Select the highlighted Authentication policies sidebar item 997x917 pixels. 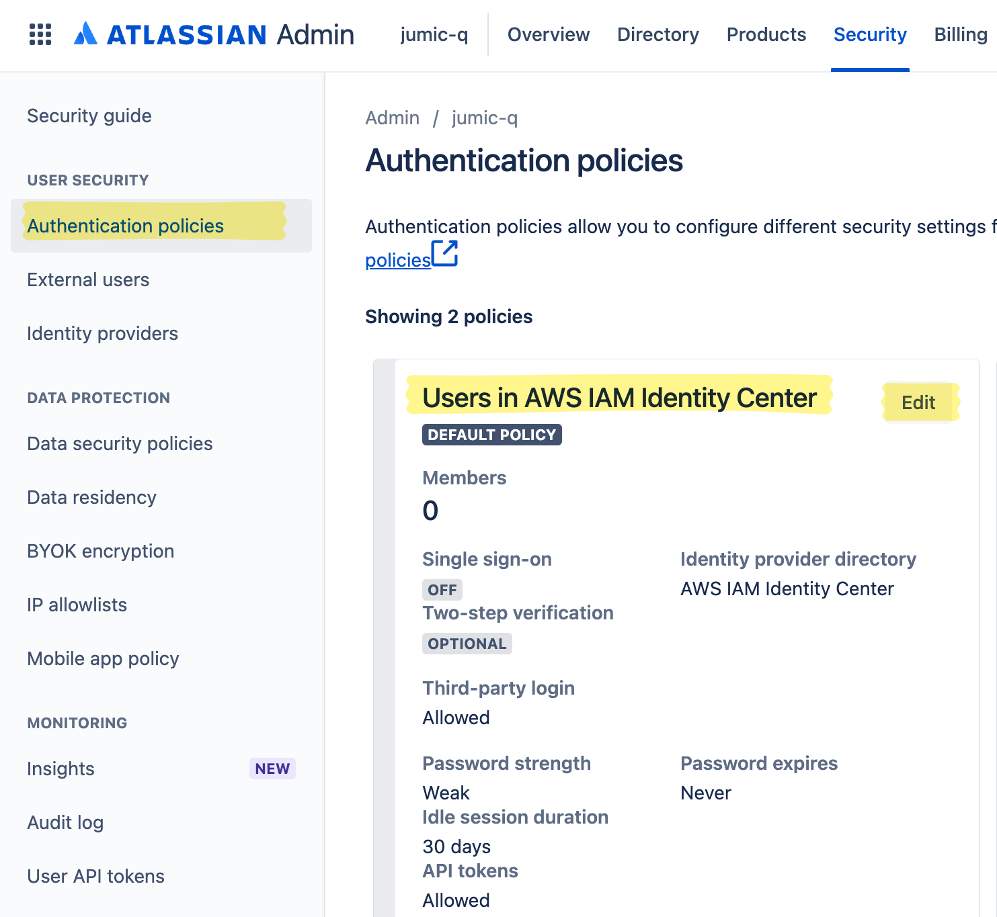click(x=125, y=226)
